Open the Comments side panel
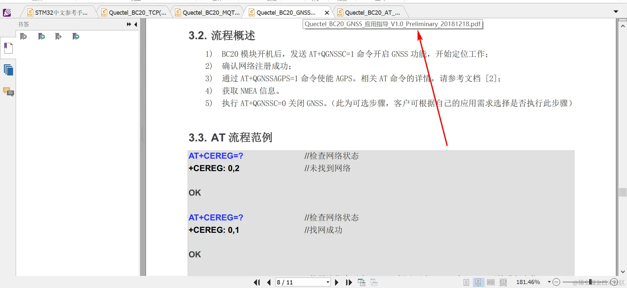The image size is (627, 288). point(8,92)
